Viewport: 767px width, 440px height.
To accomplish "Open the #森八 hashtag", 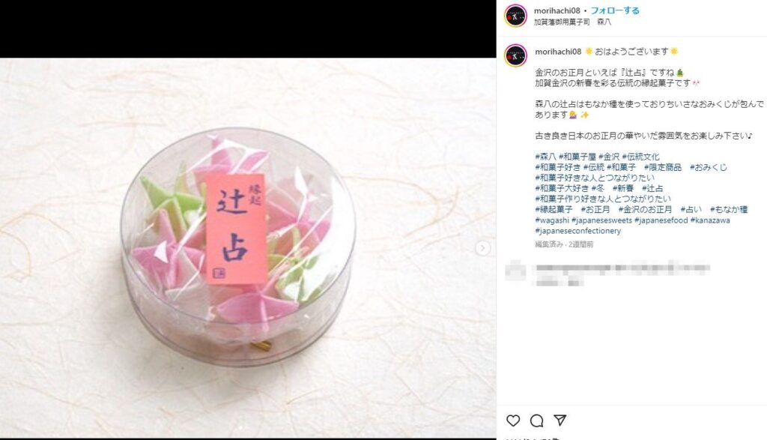I will click(545, 157).
